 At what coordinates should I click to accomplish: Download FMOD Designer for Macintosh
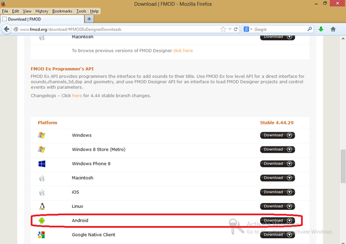[277, 37]
